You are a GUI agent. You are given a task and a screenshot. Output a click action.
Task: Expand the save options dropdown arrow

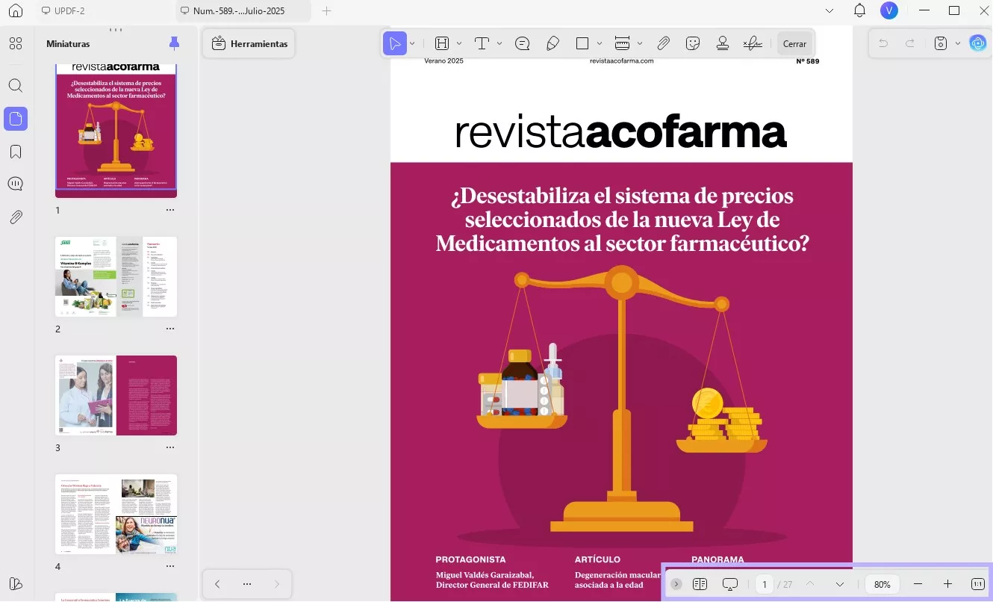pos(958,43)
